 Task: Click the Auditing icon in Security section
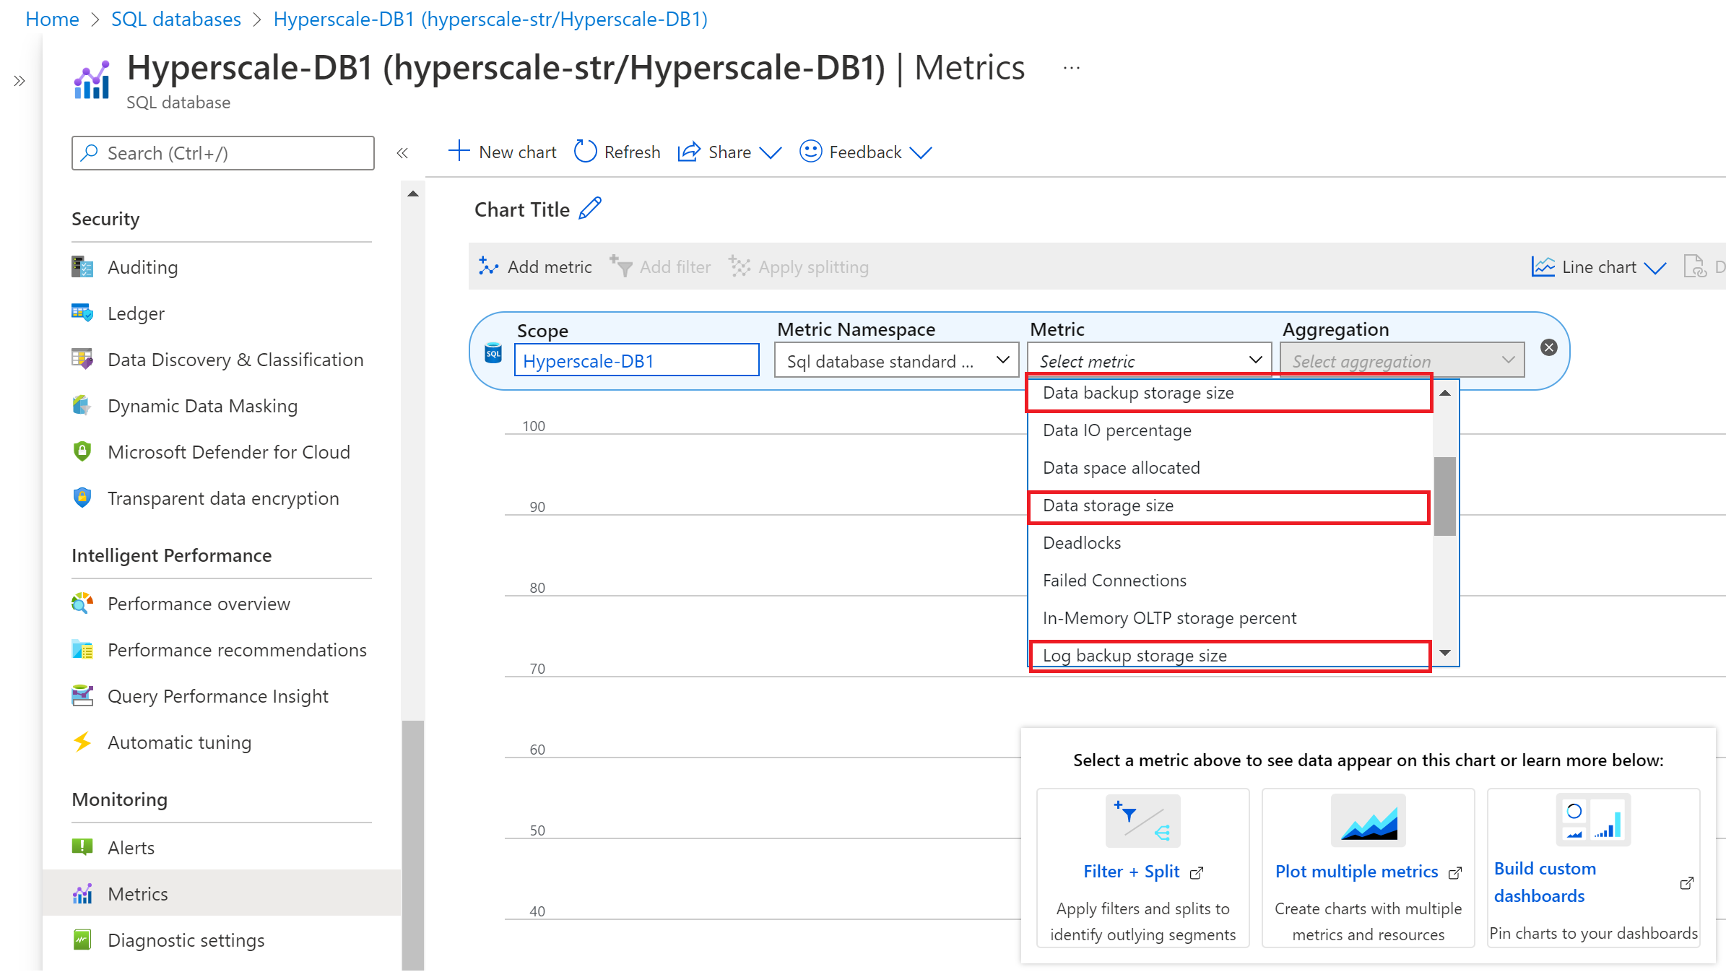[83, 266]
